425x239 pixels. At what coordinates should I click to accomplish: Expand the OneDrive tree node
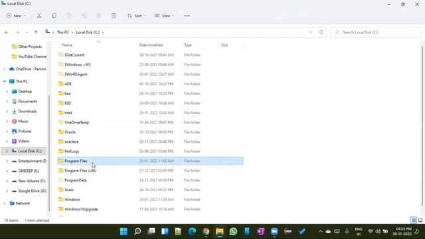pos(5,69)
